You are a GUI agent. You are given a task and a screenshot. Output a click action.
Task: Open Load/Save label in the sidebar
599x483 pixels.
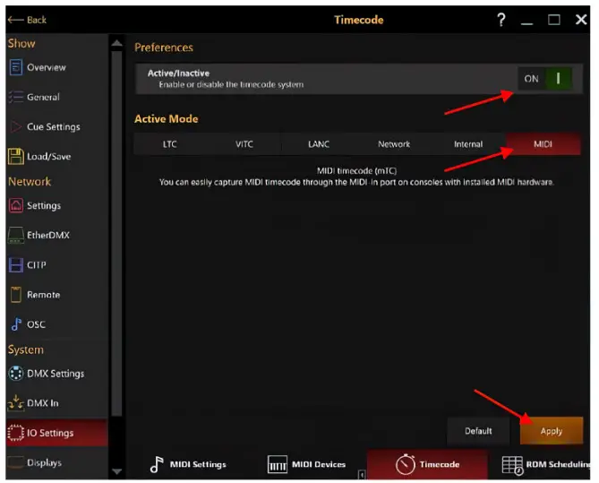[48, 157]
